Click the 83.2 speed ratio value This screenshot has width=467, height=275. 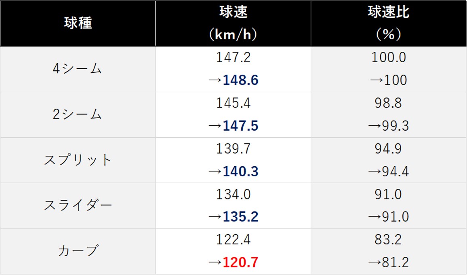388,240
